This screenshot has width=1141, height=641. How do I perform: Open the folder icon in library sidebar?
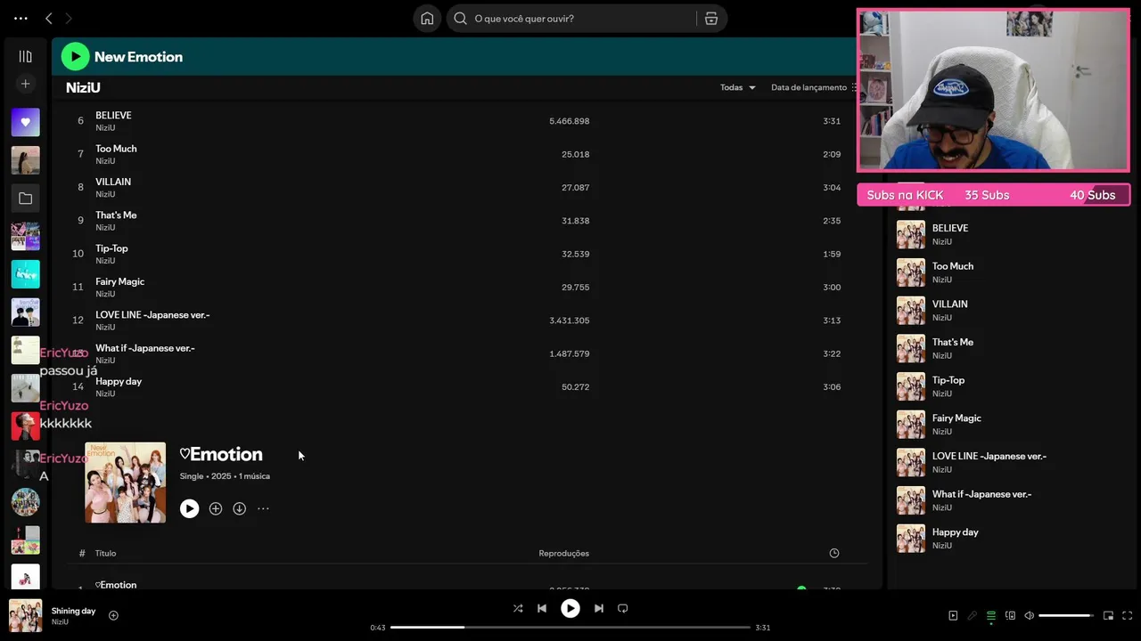tap(25, 199)
